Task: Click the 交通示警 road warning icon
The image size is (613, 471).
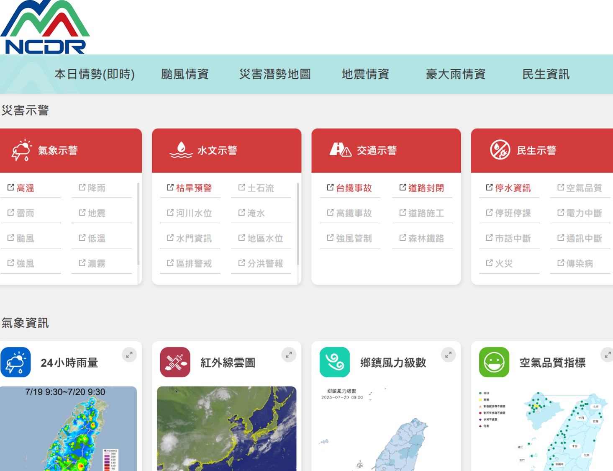Action: tap(340, 150)
